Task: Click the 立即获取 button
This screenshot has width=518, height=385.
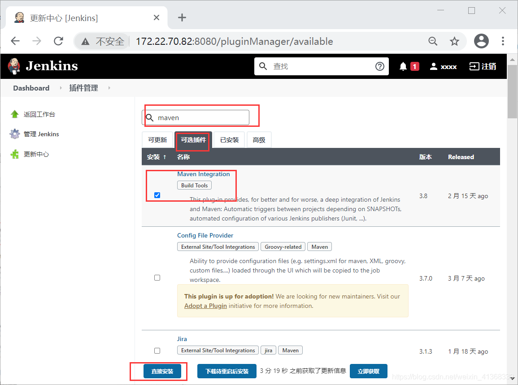Action: point(368,371)
